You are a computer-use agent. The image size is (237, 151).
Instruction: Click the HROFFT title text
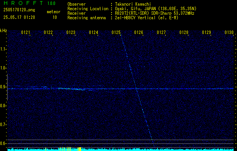click(x=23, y=3)
